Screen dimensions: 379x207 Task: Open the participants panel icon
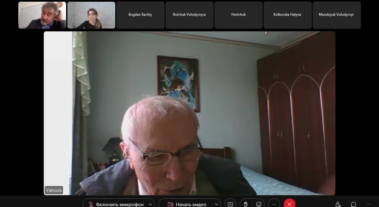(338, 204)
